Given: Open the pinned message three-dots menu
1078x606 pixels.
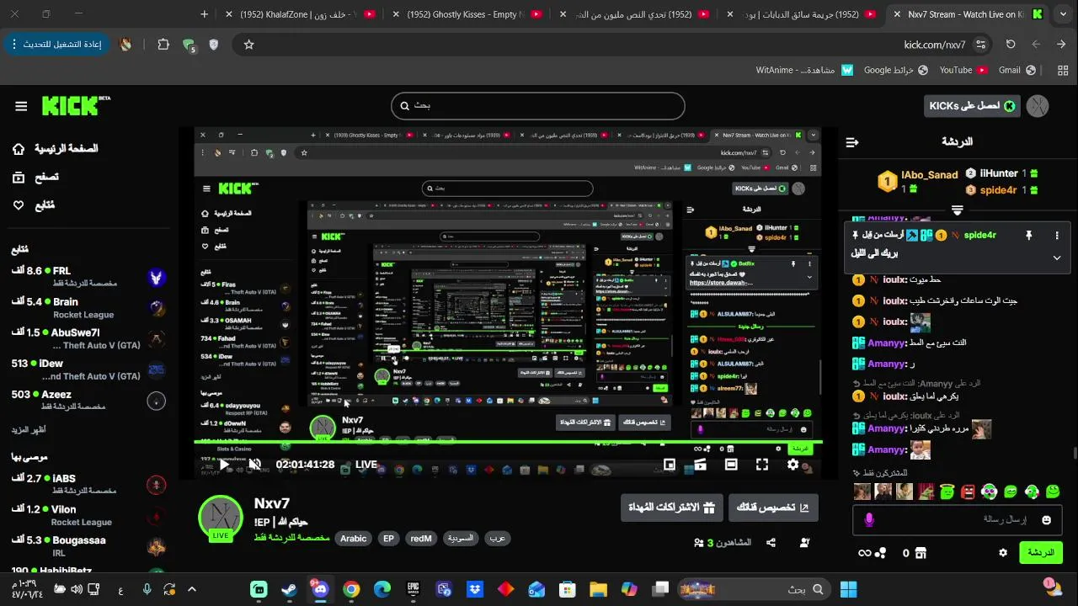Looking at the screenshot, I should 1057,236.
